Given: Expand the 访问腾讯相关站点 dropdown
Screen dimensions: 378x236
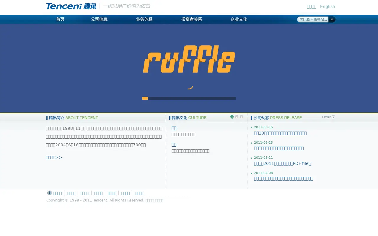Looking at the screenshot, I should 316,19.
